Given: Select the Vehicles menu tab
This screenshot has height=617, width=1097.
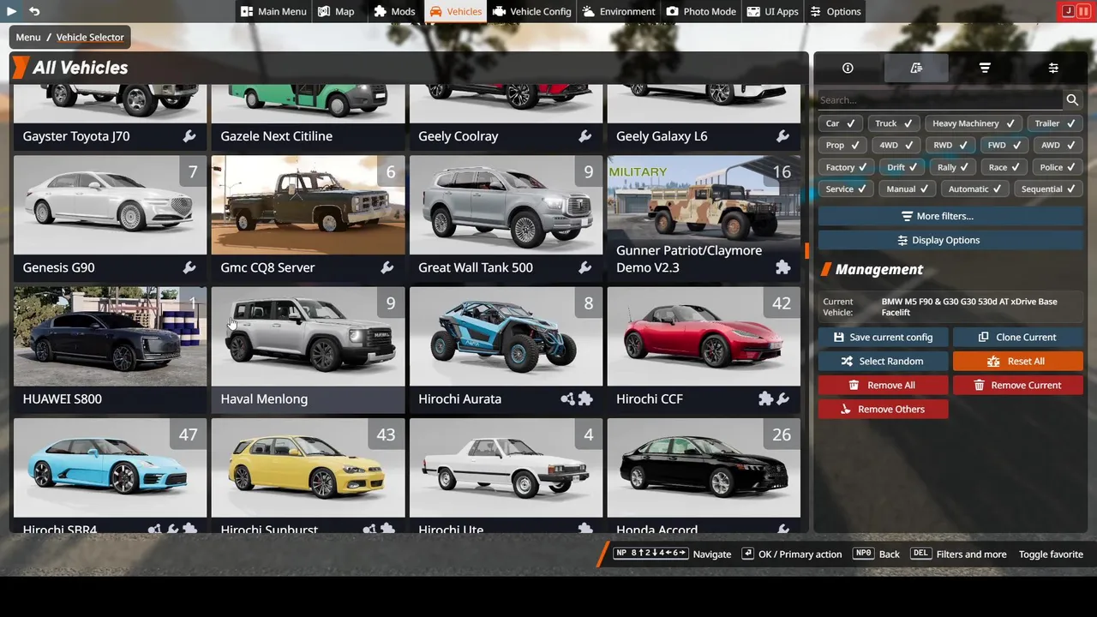Looking at the screenshot, I should (x=456, y=11).
